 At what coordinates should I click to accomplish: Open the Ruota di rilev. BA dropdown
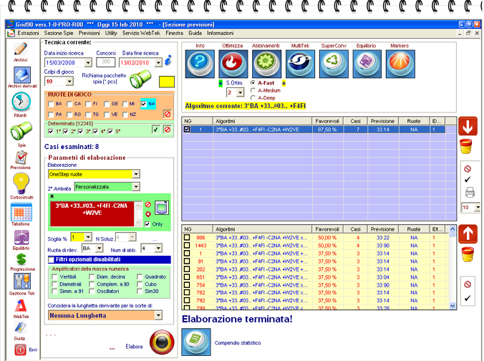[x=99, y=248]
